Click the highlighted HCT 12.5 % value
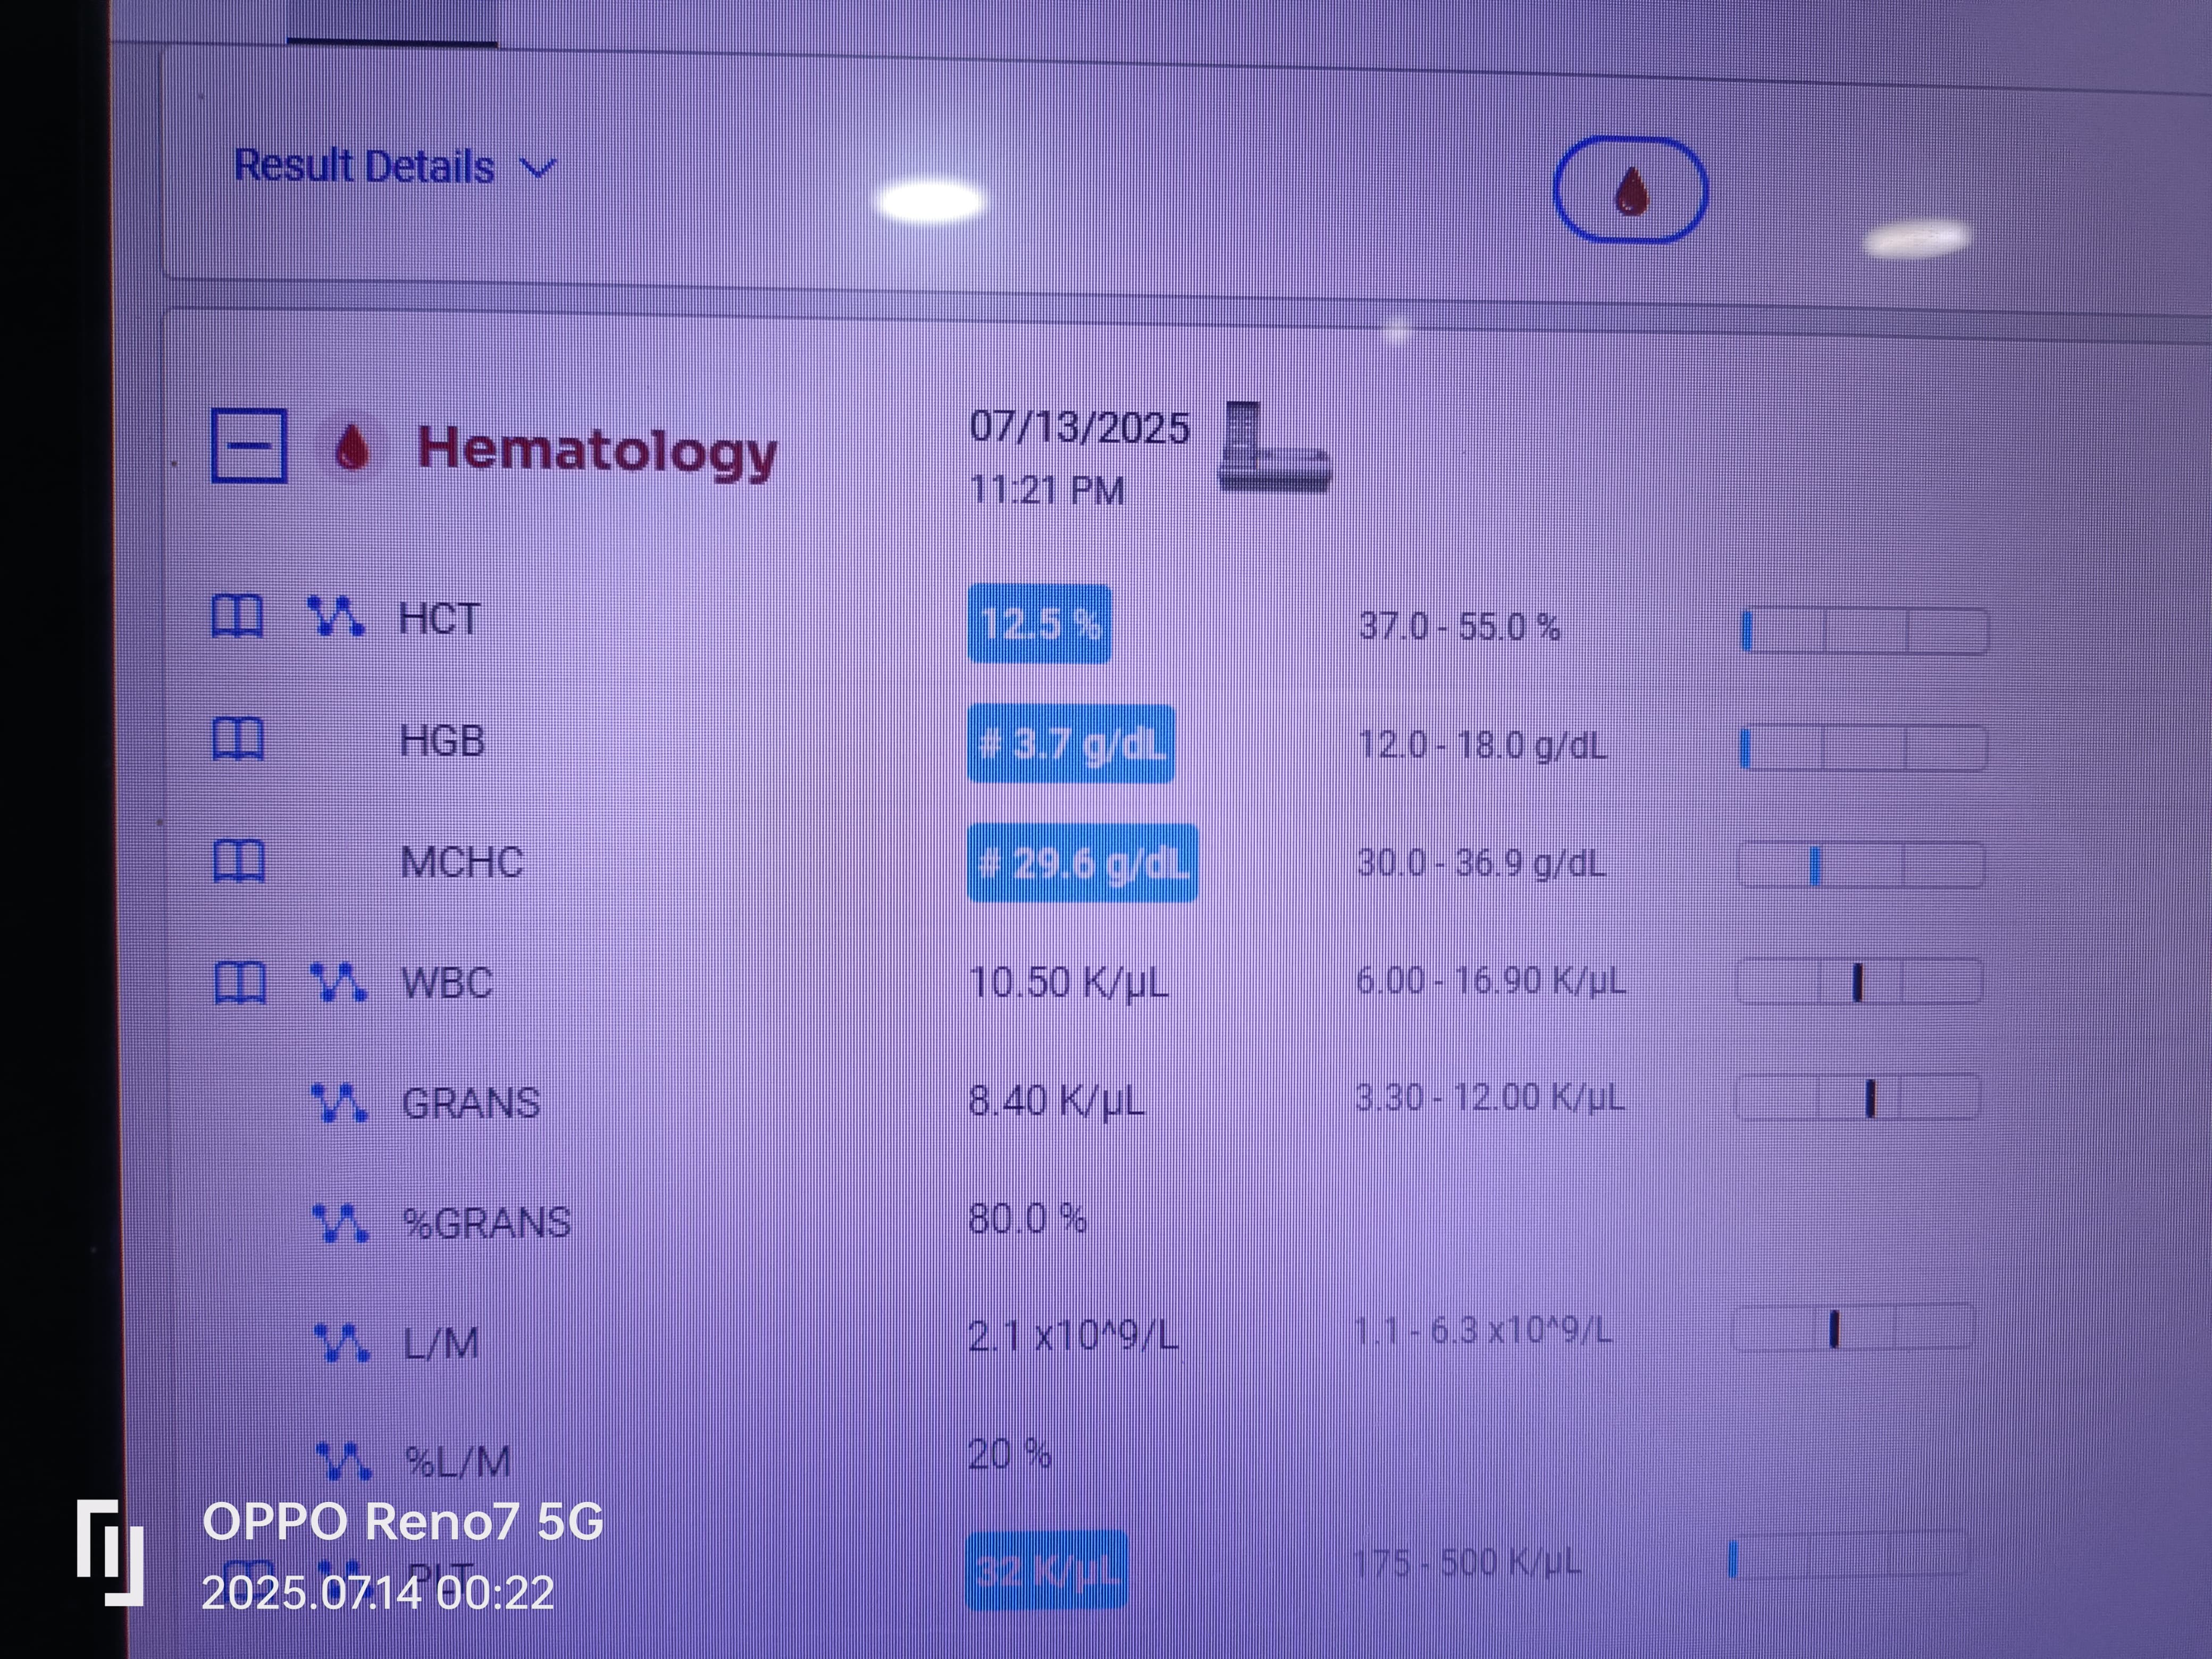This screenshot has width=2212, height=1659. click(x=1039, y=624)
